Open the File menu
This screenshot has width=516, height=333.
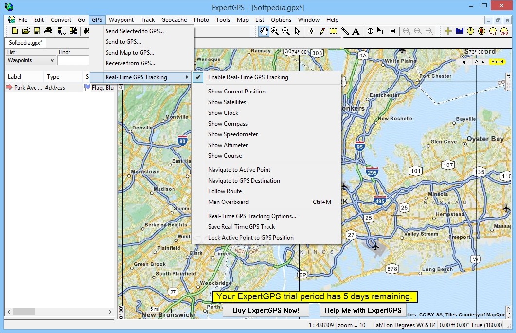23,20
